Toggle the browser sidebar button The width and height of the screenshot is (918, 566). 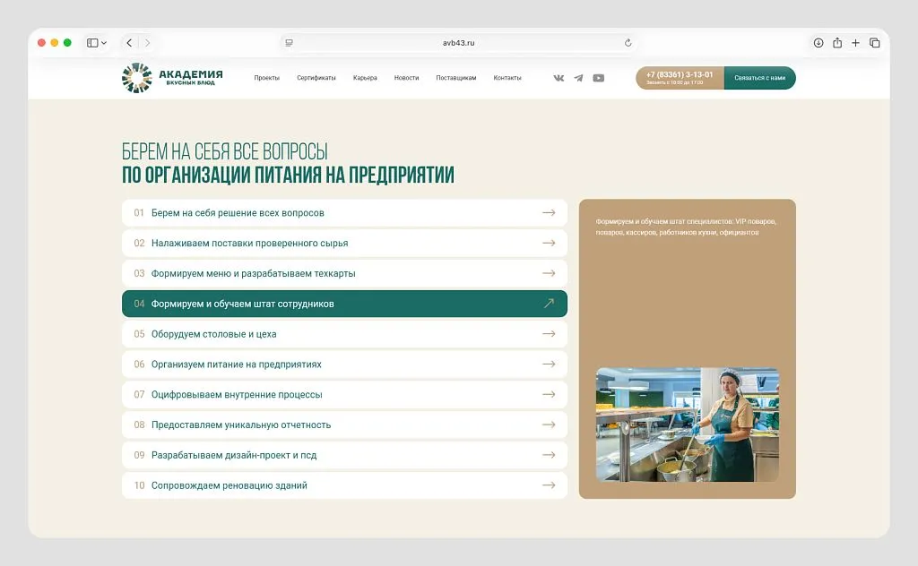(x=91, y=42)
